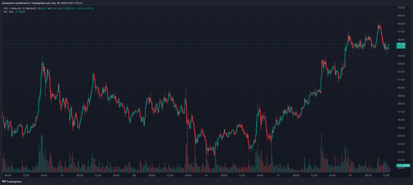Image resolution: width=413 pixels, height=185 pixels.
Task: Click the 111.044K volume badge on price axis
Action: pos(403,165)
